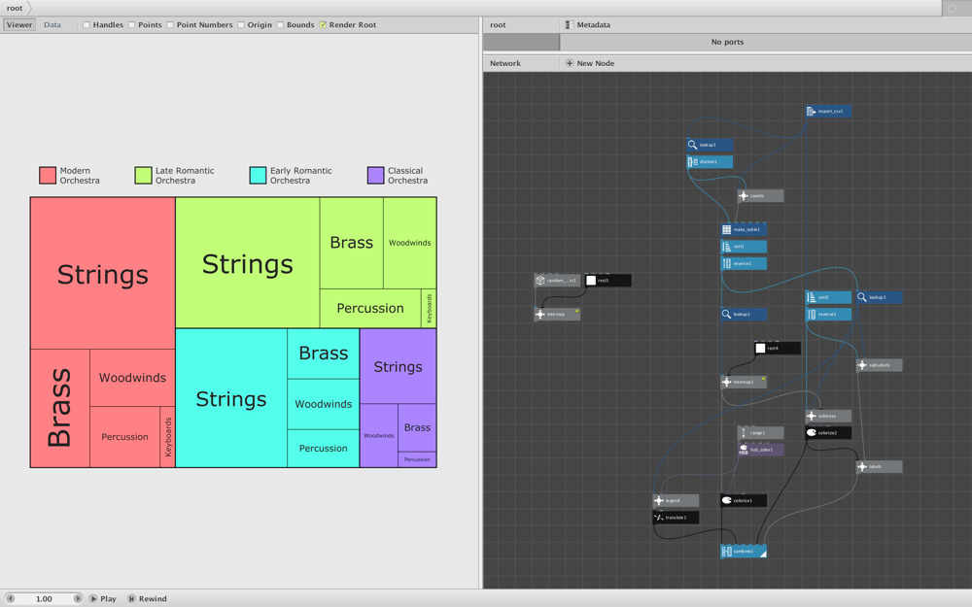
Task: Click the Play button
Action: (103, 599)
